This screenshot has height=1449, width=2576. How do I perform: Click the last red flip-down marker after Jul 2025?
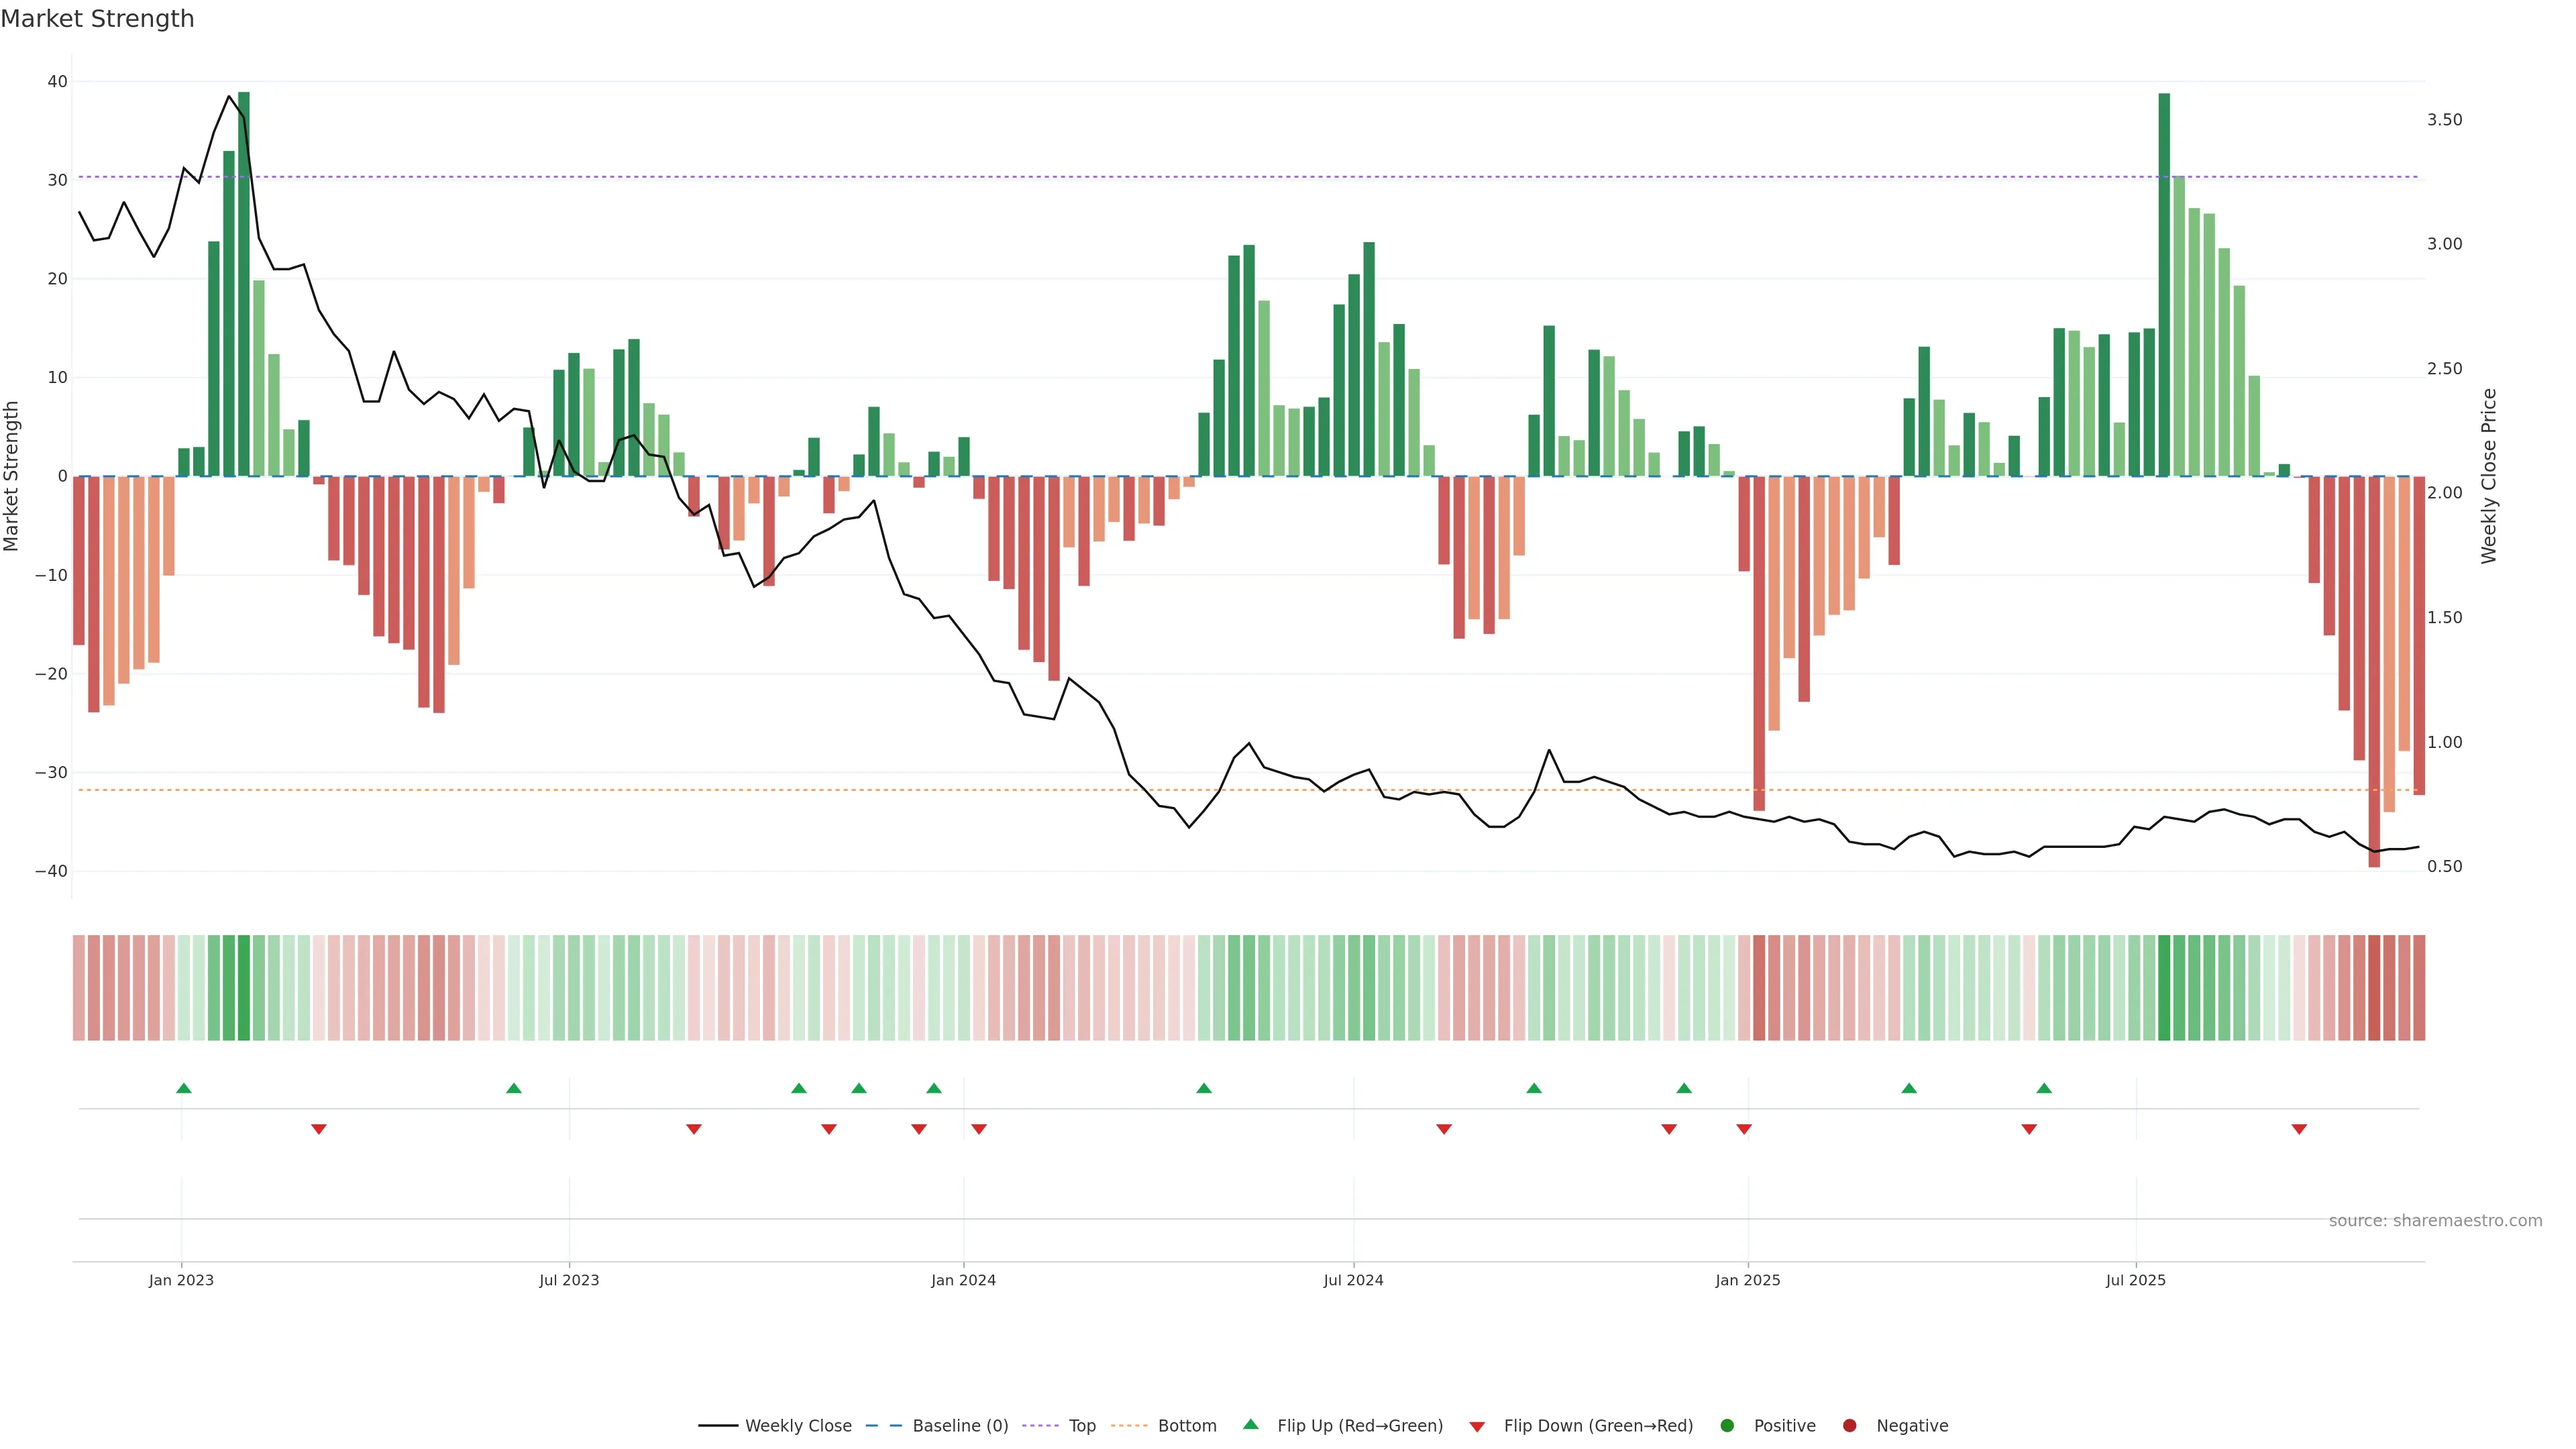2299,1129
